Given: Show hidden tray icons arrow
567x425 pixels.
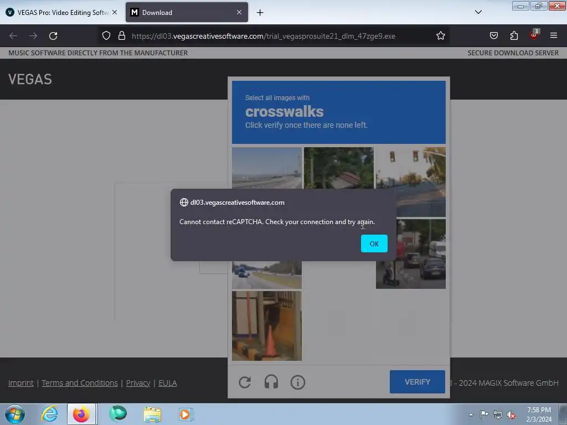Looking at the screenshot, I should pos(471,414).
